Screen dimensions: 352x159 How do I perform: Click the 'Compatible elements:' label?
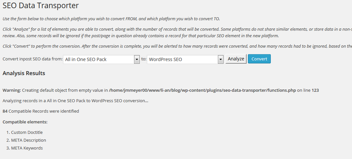[25, 122]
